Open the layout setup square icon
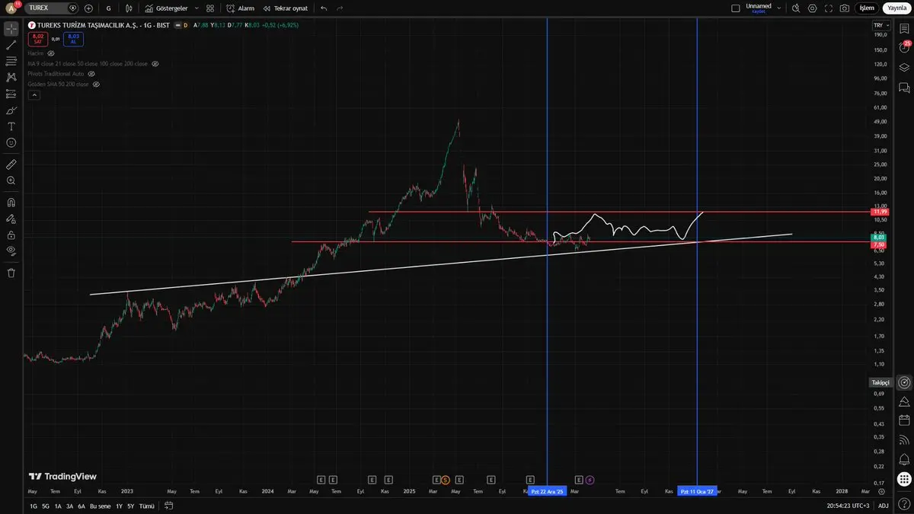This screenshot has height=514, width=914. tap(735, 8)
